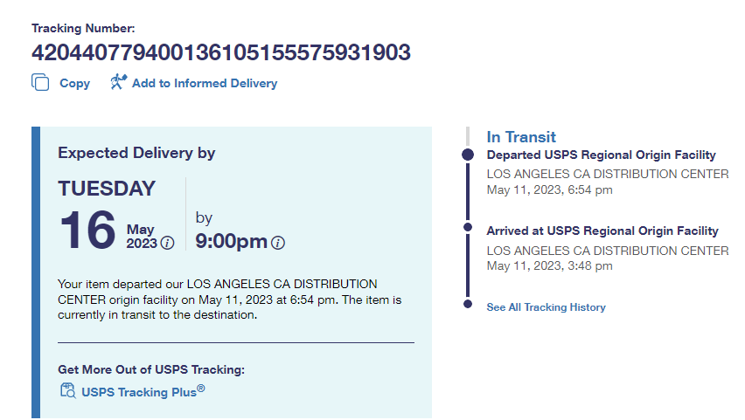Click the info icon beside 9:00pm
The height and width of the screenshot is (420, 745).
click(x=278, y=243)
